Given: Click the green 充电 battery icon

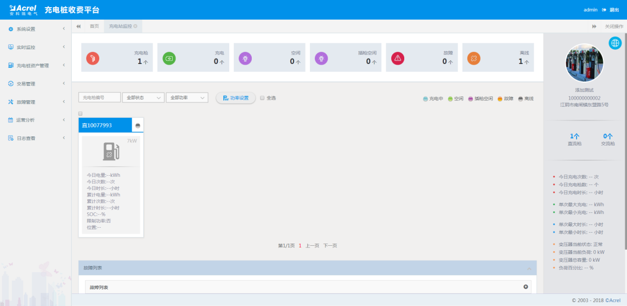Looking at the screenshot, I should 169,59.
